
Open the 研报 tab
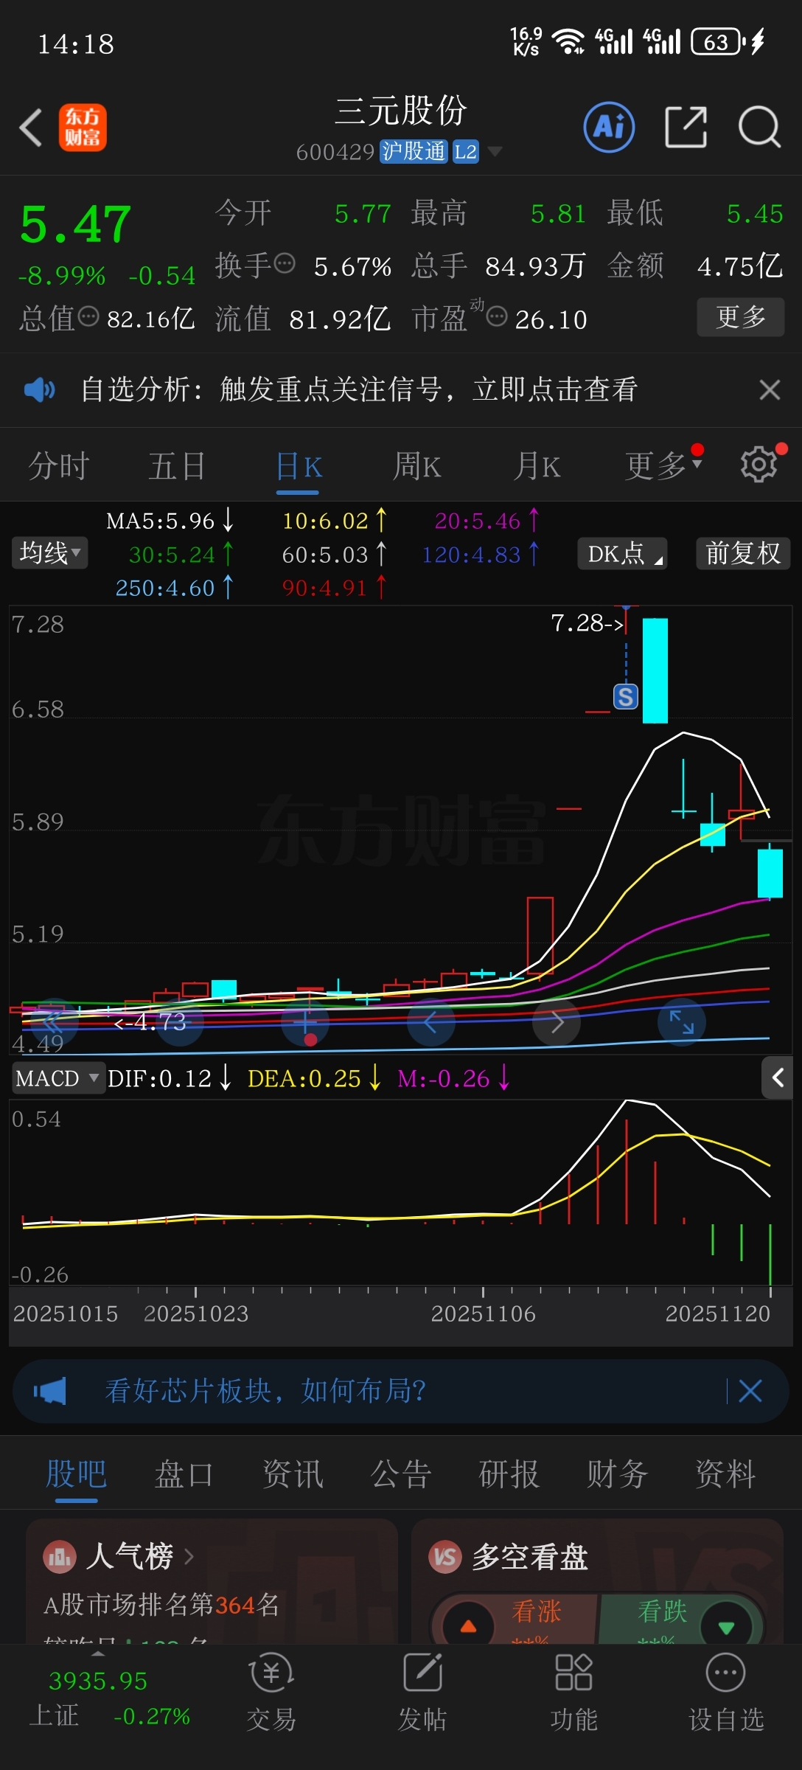click(509, 1475)
